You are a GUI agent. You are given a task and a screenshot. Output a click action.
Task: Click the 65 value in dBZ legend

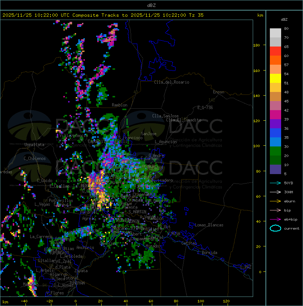(286, 47)
